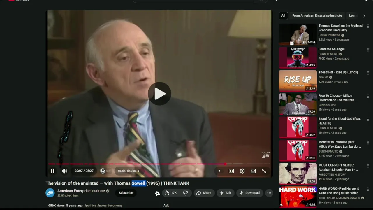Share the video
Viewport: 373px width, 210px height.
(x=204, y=193)
